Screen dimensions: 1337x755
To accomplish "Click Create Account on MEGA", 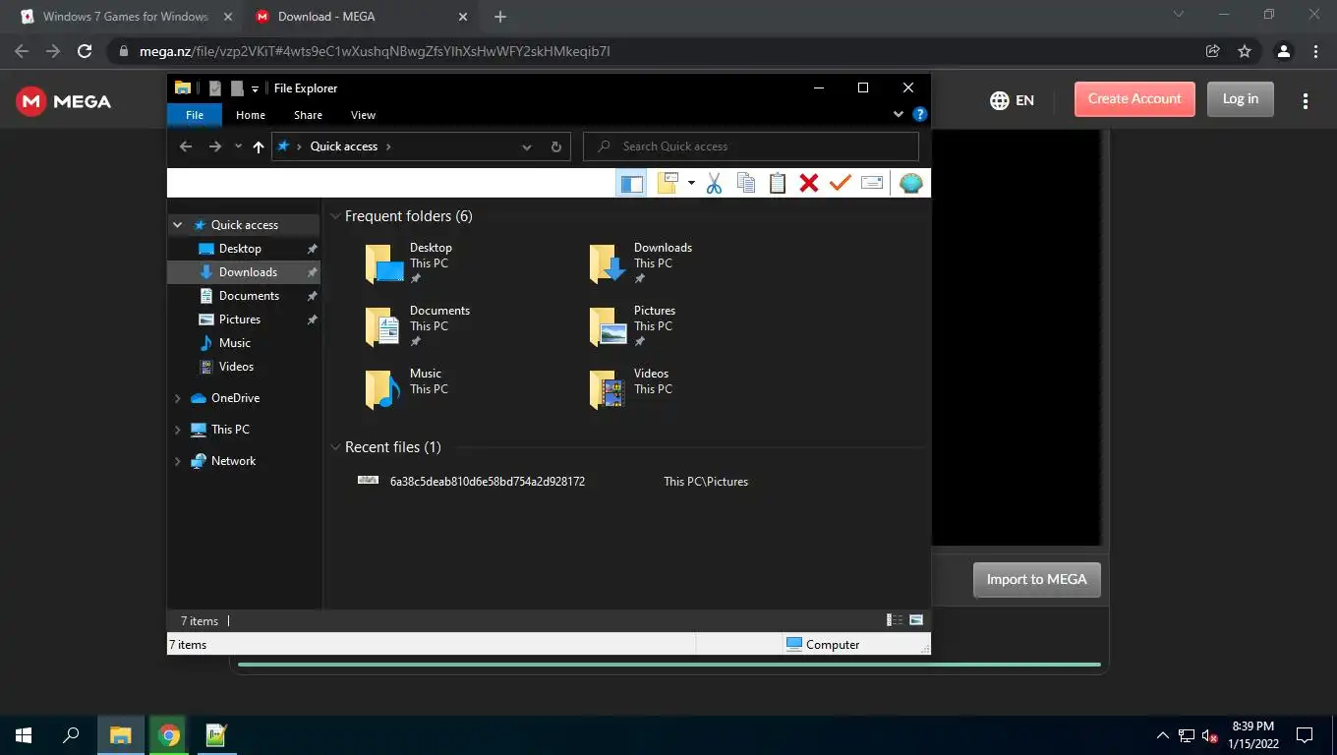I will (x=1134, y=99).
